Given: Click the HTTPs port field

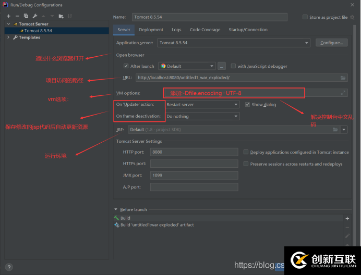Looking at the screenshot, I should coord(194,164).
